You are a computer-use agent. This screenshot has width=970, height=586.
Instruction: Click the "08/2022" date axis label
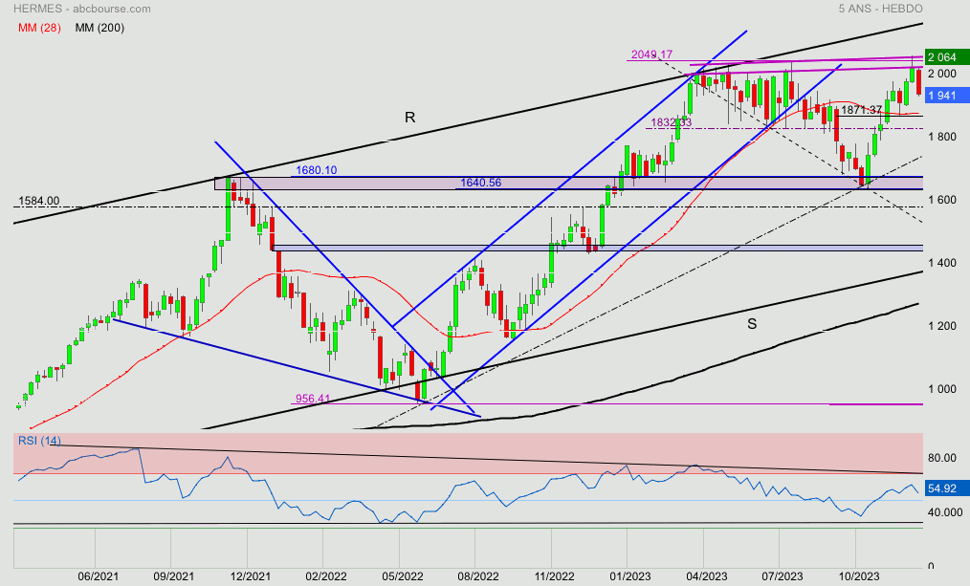click(476, 576)
